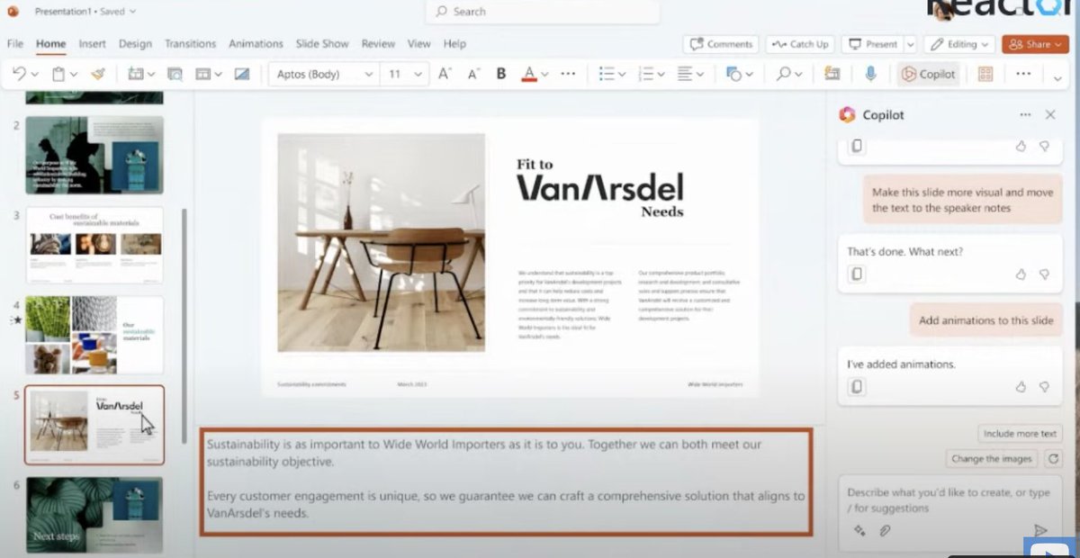Viewport: 1080px width, 558px height.
Task: Switch to the Design tab
Action: point(135,43)
